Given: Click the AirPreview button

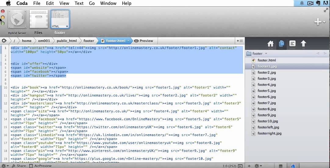Looking at the screenshot, I should pos(40,166).
